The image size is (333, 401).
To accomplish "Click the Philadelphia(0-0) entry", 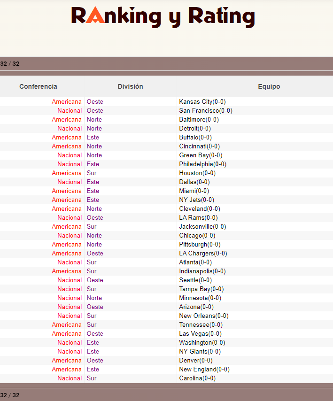I will pos(202,164).
